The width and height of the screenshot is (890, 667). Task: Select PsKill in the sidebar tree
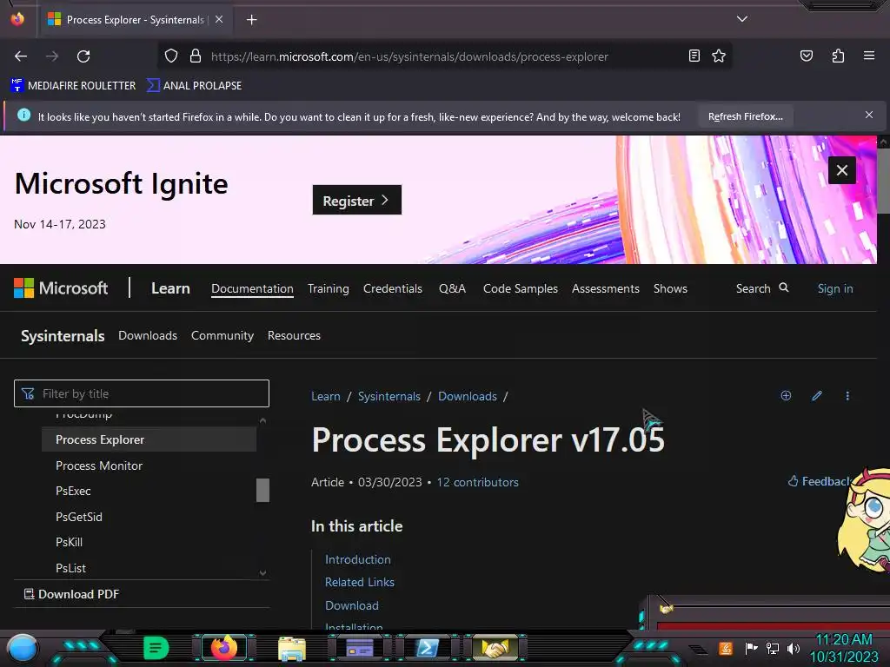click(x=69, y=542)
